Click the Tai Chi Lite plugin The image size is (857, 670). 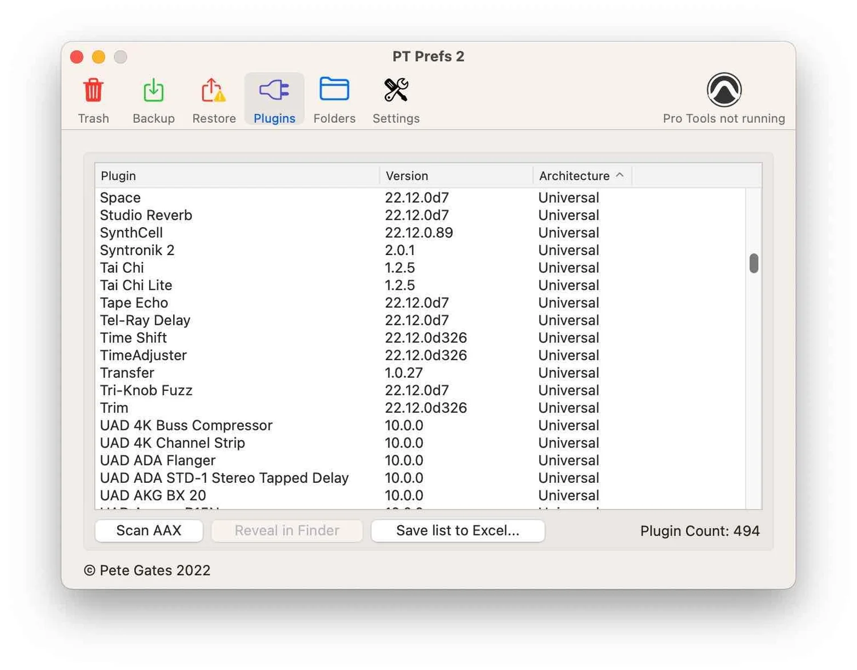coord(136,285)
